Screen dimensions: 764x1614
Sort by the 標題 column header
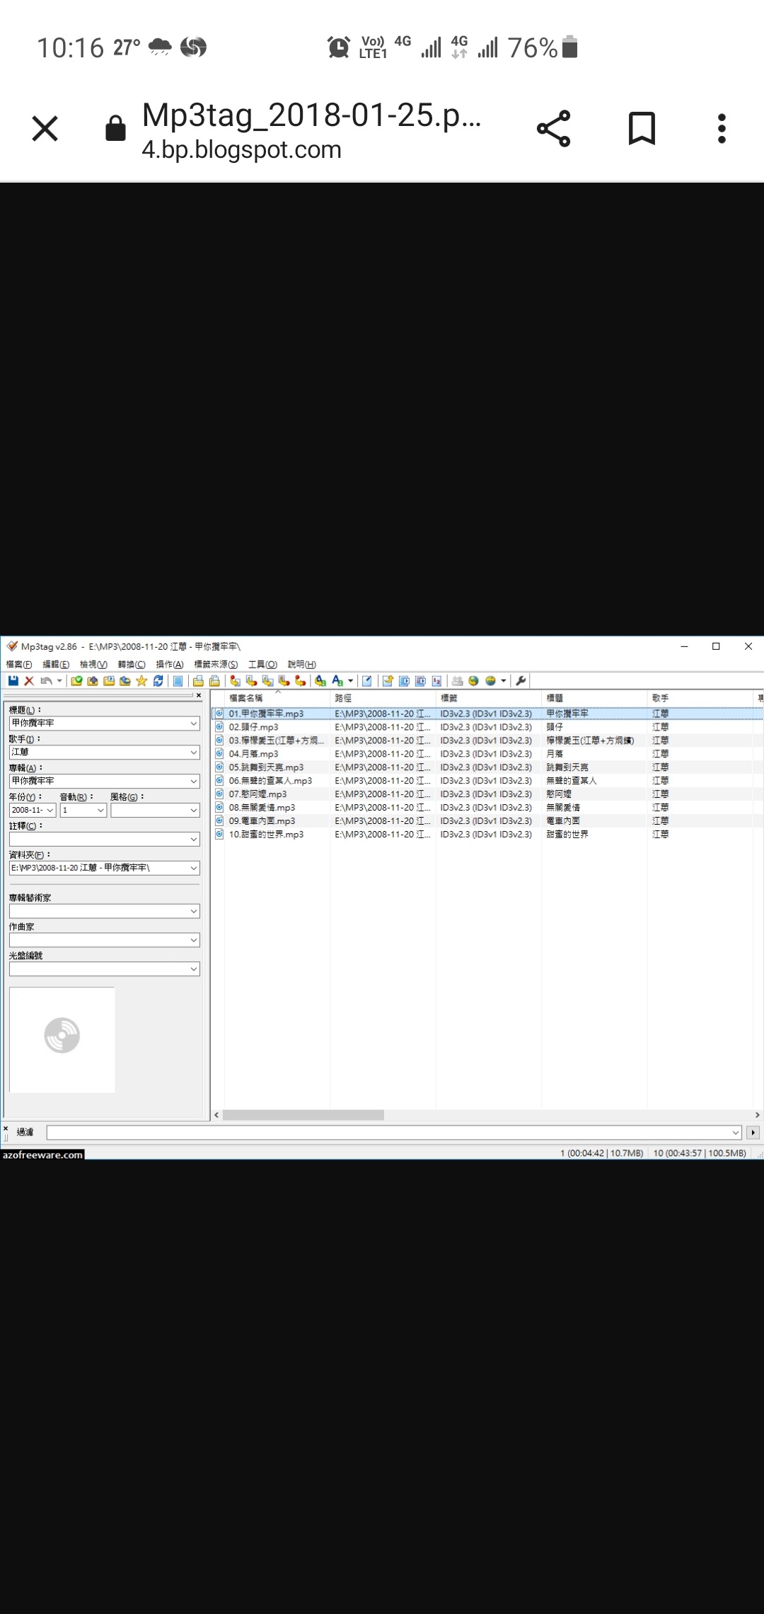point(594,698)
